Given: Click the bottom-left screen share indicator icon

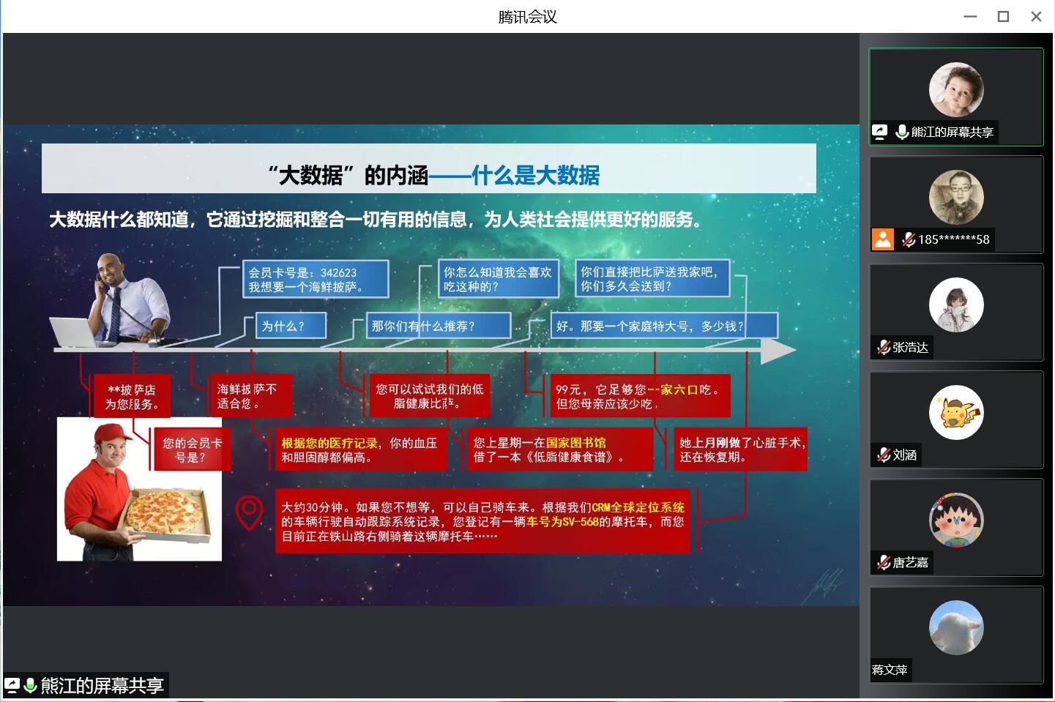Looking at the screenshot, I should coord(12,686).
